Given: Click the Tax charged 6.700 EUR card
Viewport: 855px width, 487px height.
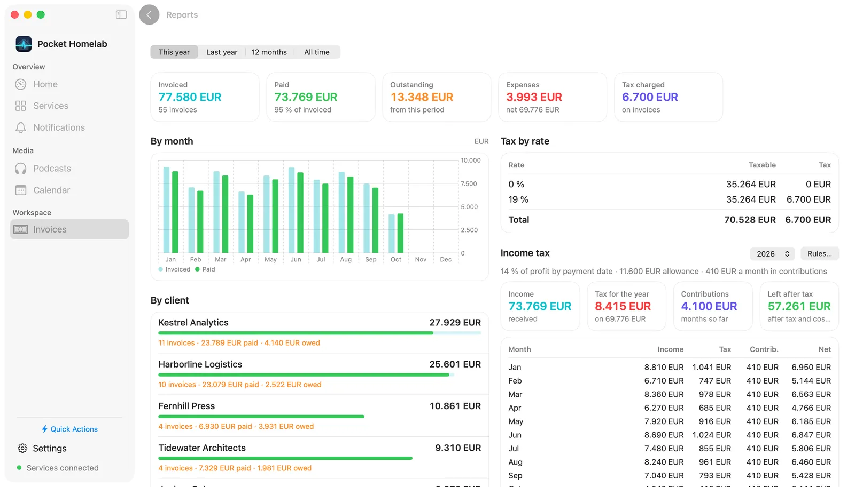Looking at the screenshot, I should pyautogui.click(x=669, y=97).
